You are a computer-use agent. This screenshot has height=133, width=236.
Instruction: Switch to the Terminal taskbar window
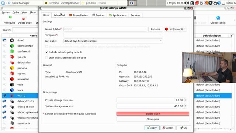[62, 3]
